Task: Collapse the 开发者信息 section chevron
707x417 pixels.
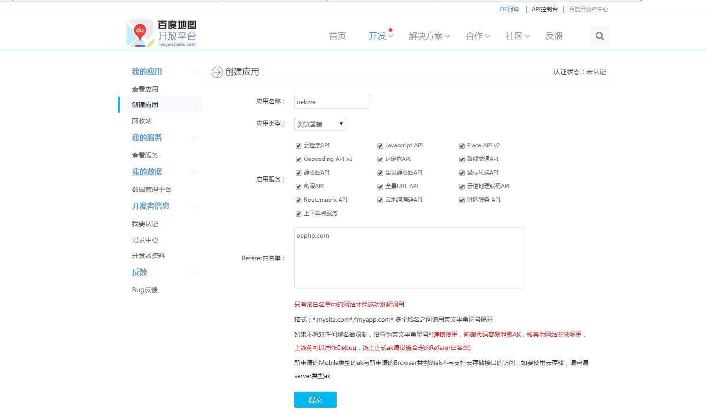Action: pyautogui.click(x=194, y=207)
